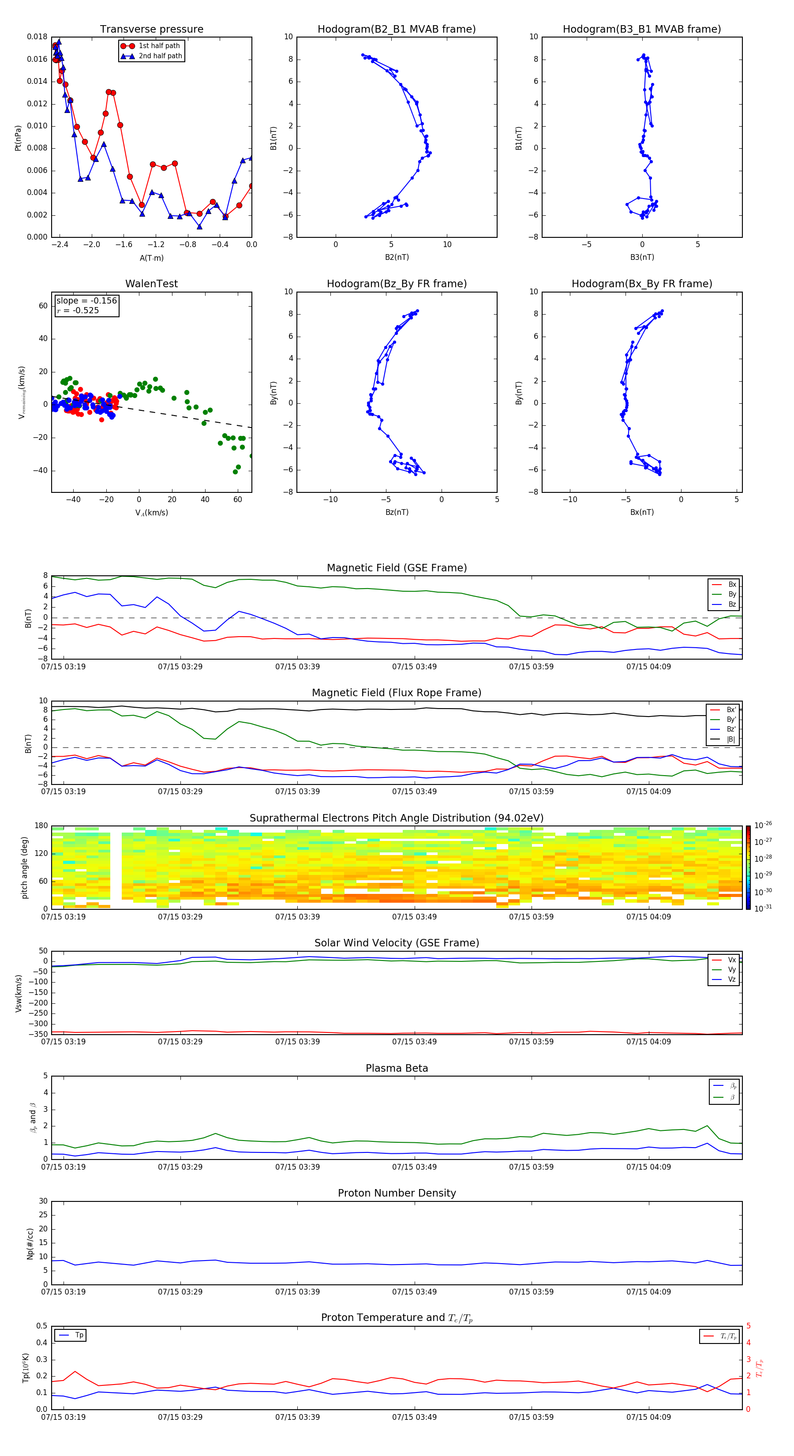Click the "By'" legend entry in Flux Rope plot
The width and height of the screenshot is (794, 1456).
[x=723, y=720]
